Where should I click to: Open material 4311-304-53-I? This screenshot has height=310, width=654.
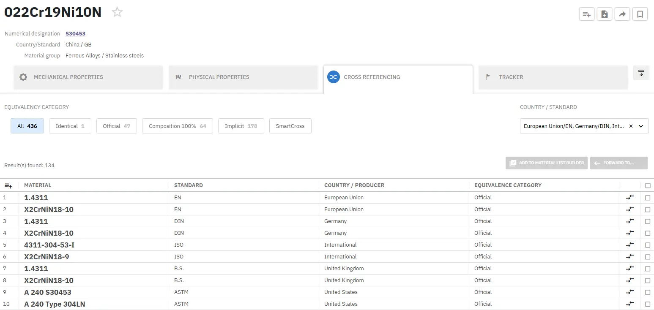(x=49, y=245)
